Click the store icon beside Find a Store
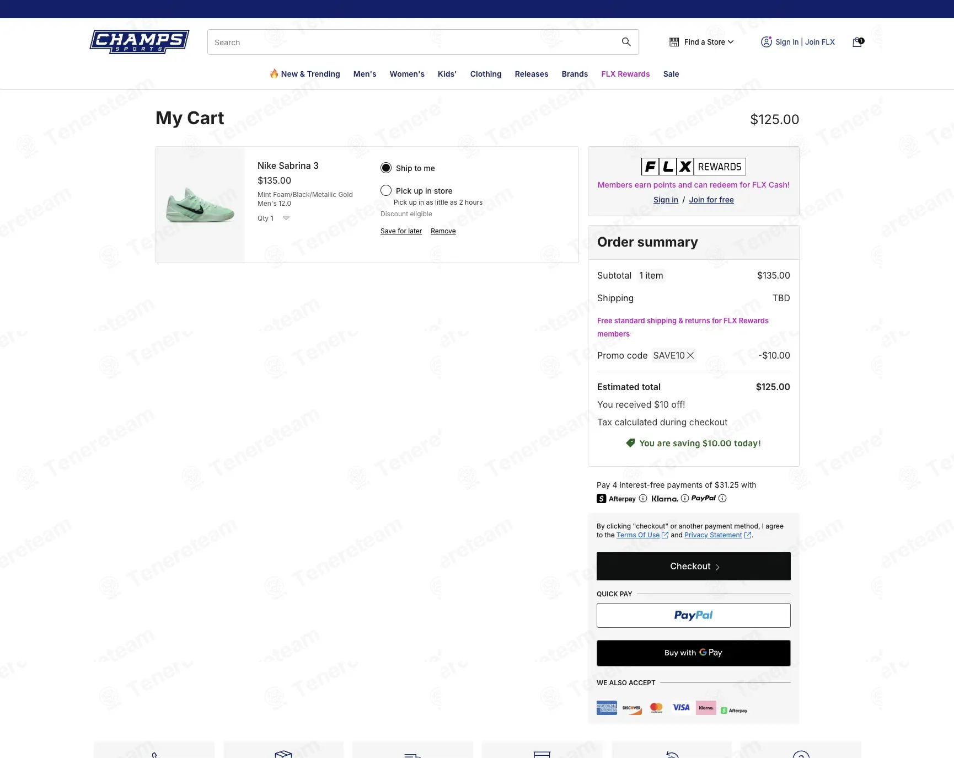This screenshot has height=758, width=954. point(674,42)
